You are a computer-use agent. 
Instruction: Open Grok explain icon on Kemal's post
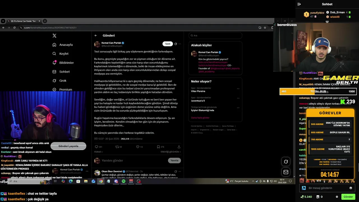[x=176, y=44]
